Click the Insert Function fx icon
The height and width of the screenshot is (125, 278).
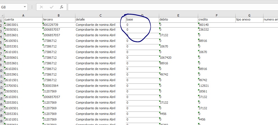61,7
